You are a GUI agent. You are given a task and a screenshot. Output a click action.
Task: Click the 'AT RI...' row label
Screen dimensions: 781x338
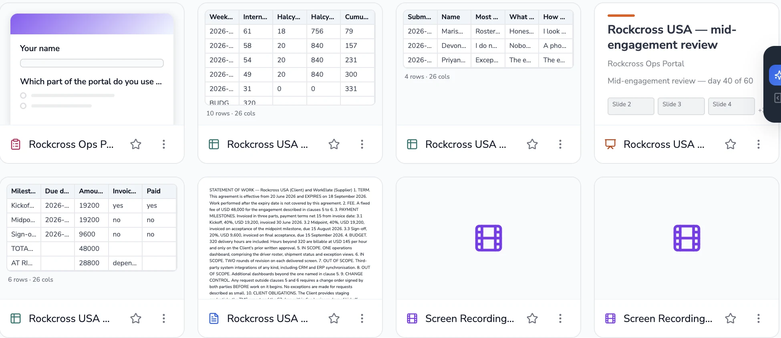point(24,263)
